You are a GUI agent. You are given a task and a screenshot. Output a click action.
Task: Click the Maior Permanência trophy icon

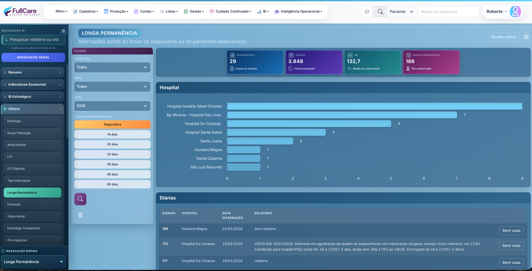[409, 55]
